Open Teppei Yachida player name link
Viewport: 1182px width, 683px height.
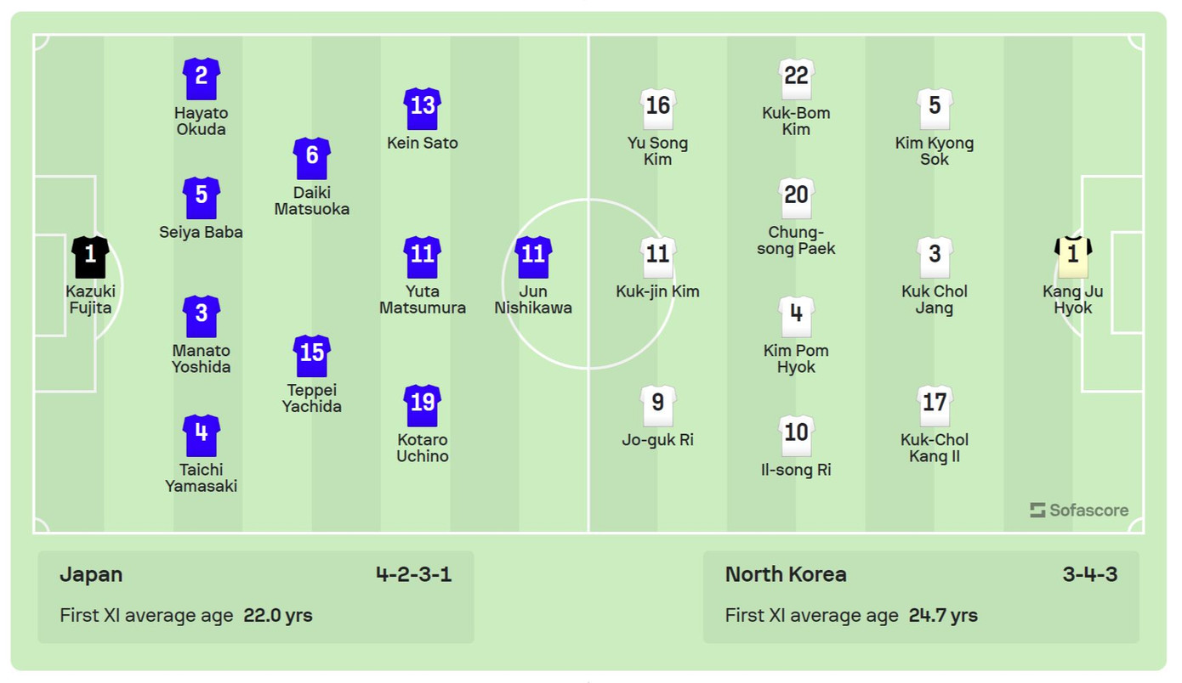point(312,398)
